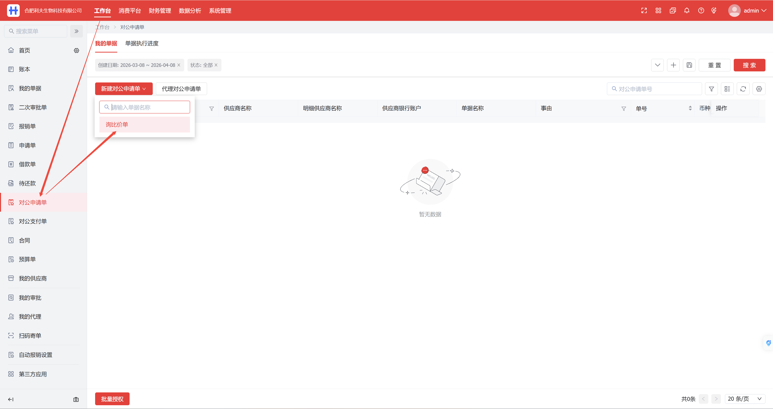
Task: Open table column settings gear
Action: pyautogui.click(x=759, y=89)
